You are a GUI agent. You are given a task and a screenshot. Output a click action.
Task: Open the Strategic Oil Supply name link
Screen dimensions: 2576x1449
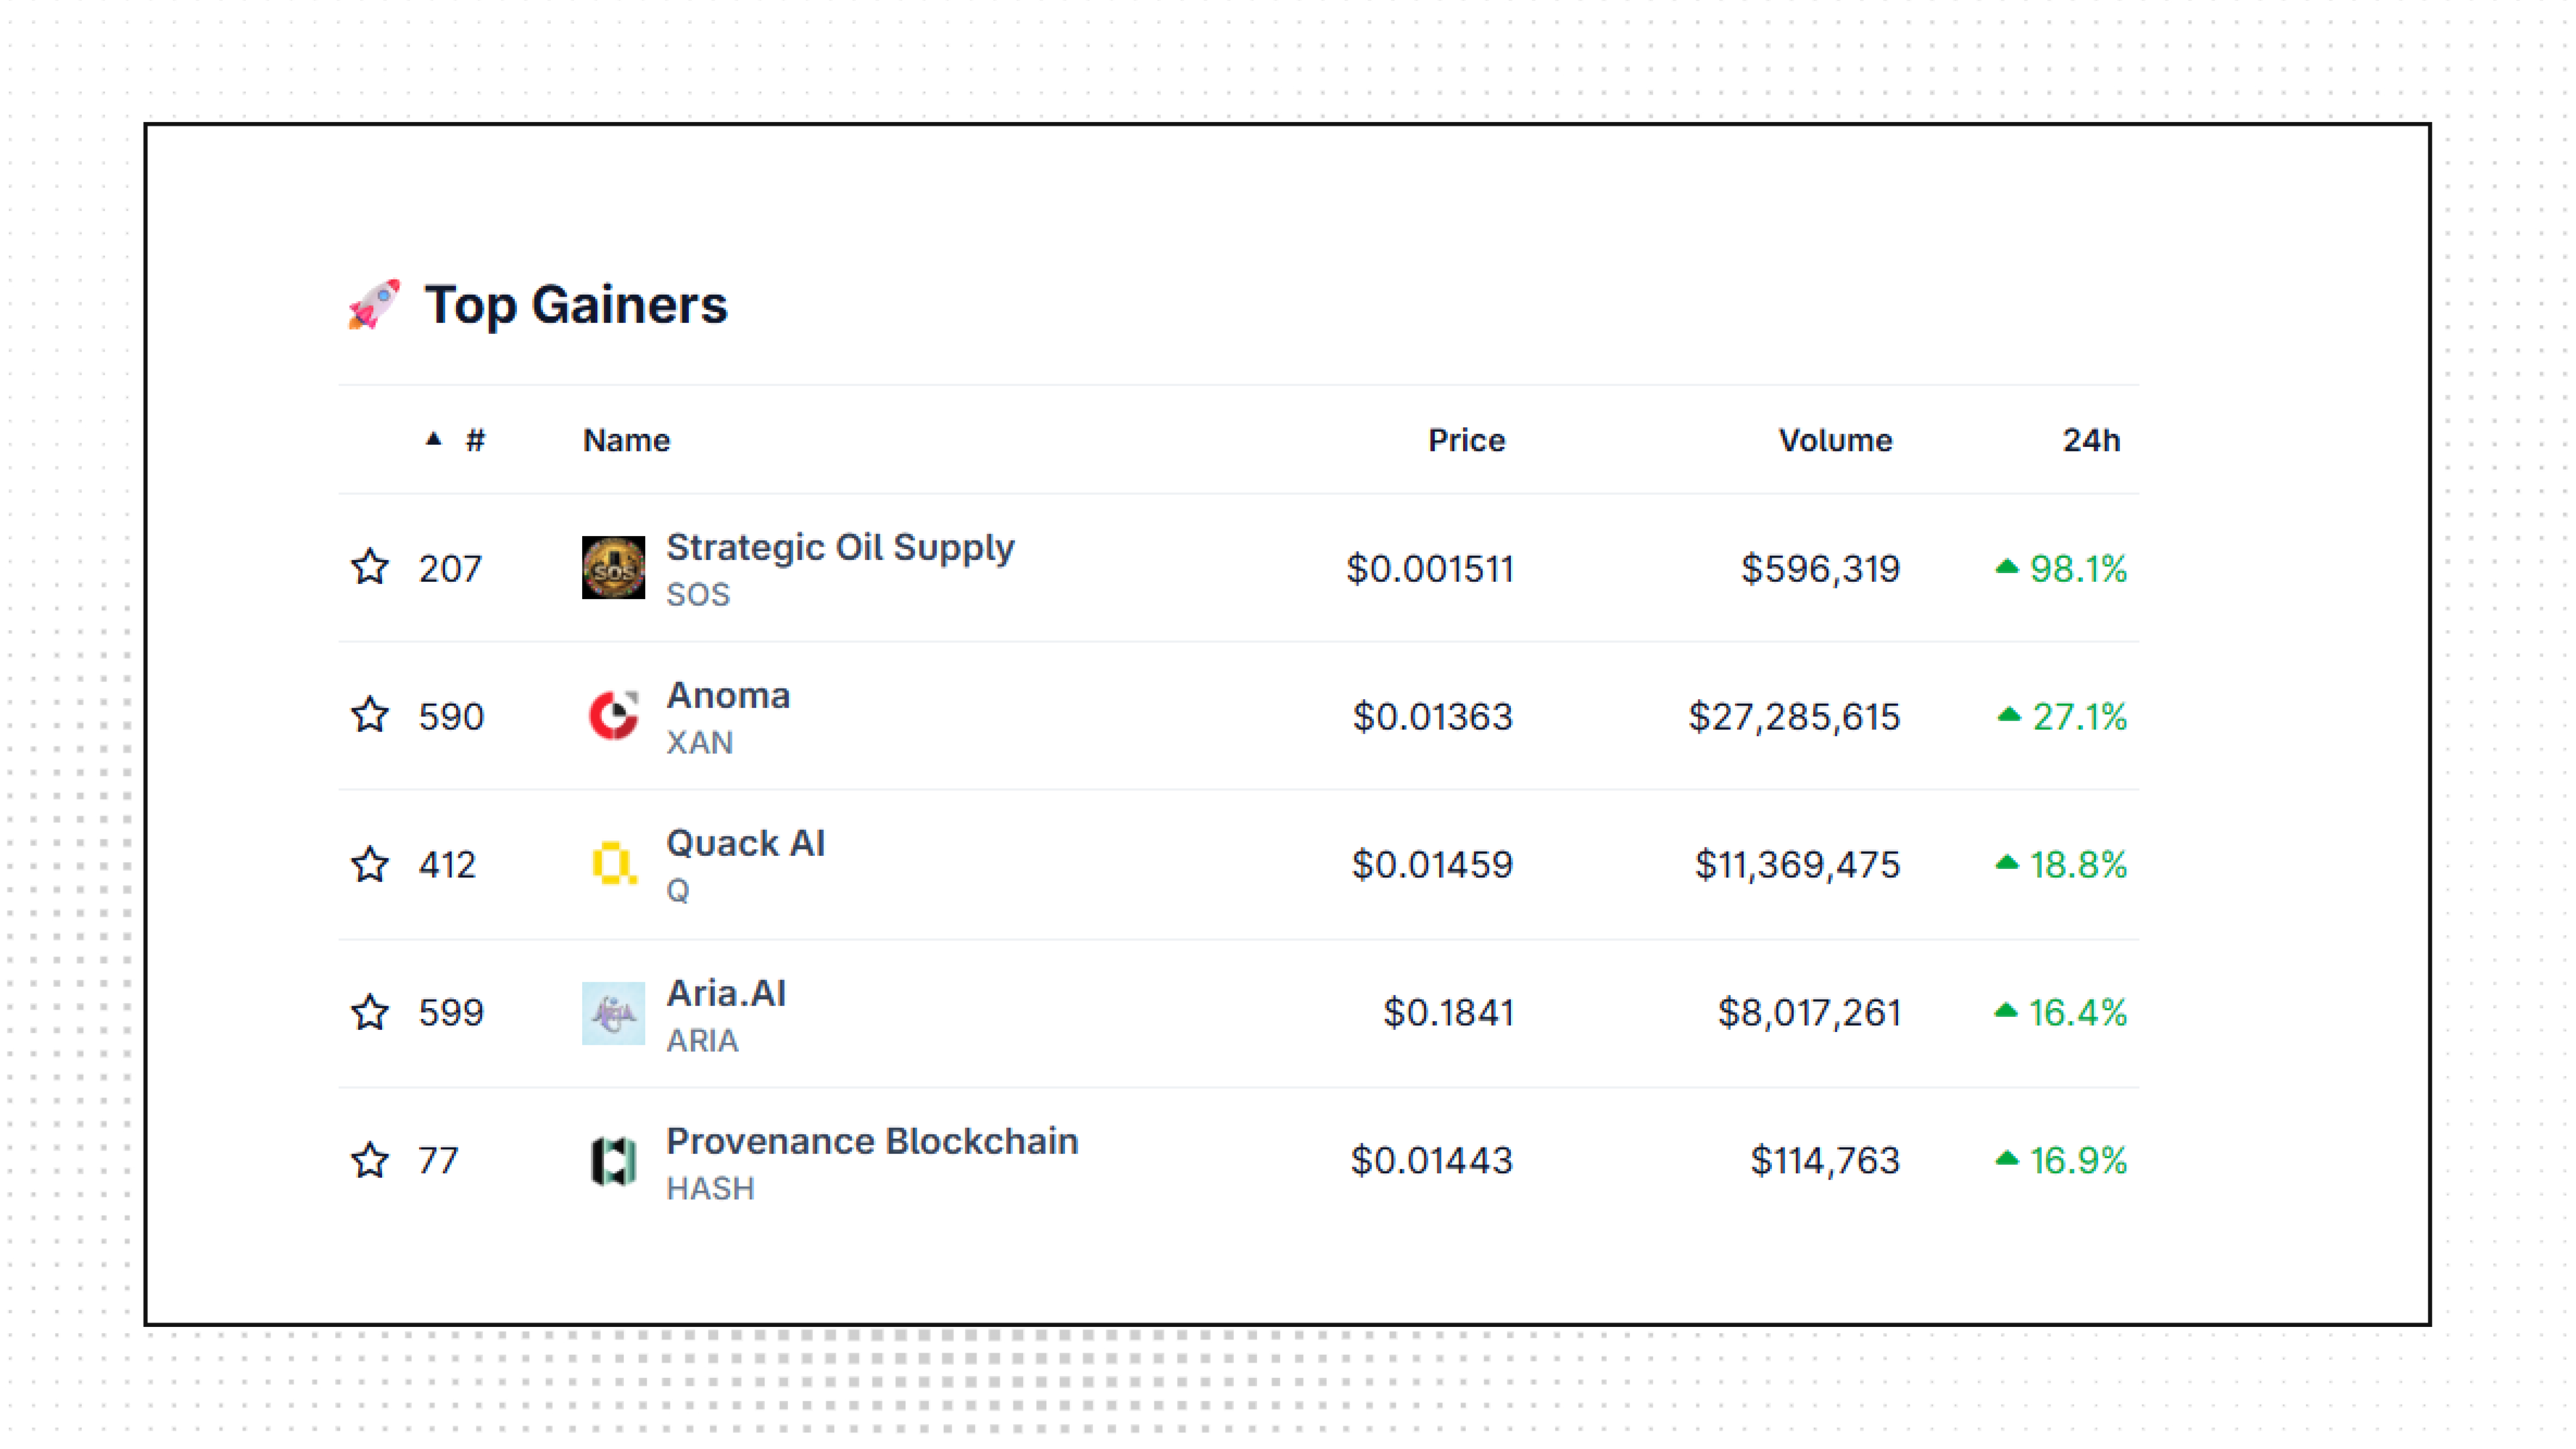point(840,547)
